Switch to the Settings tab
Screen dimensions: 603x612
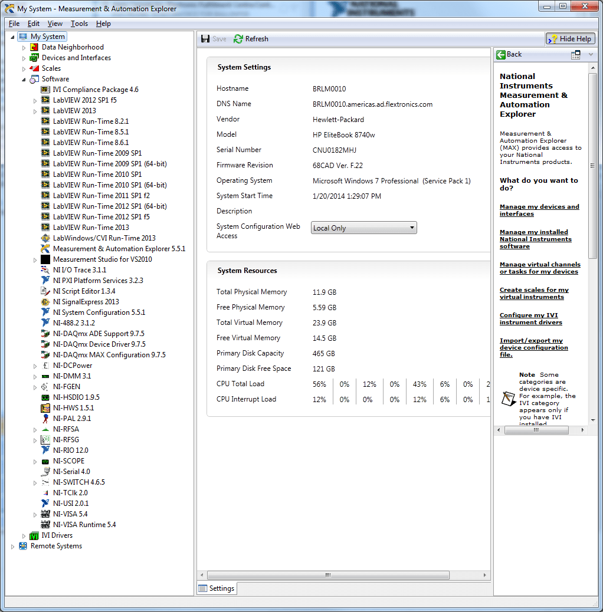tap(217, 588)
